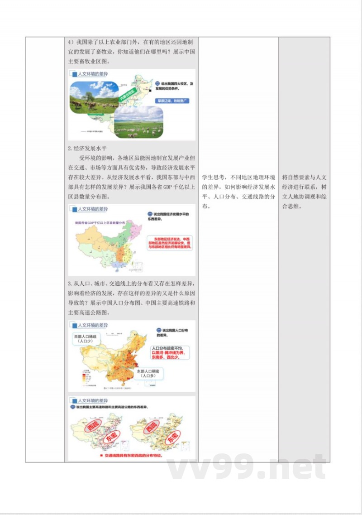The width and height of the screenshot is (362, 515).
Task: Click the green 内蒙古牧区 ribbon label
Action: pos(128,93)
